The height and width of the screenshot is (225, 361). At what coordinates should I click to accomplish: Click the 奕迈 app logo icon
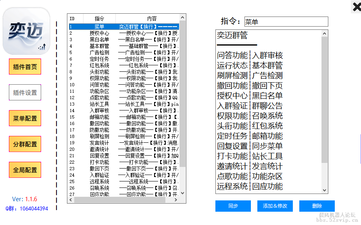(x=27, y=31)
